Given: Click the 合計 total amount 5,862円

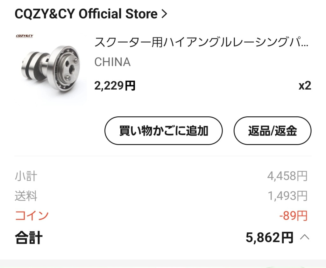Looking at the screenshot, I should (x=269, y=237).
